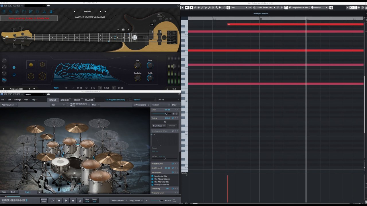Click the record button in Superior Drummer
The width and height of the screenshot is (367, 206).
click(73, 200)
